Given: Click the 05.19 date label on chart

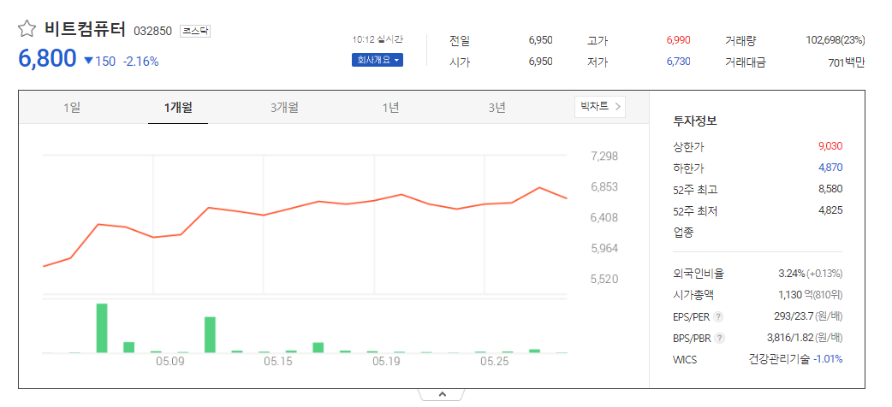Looking at the screenshot, I should (386, 362).
